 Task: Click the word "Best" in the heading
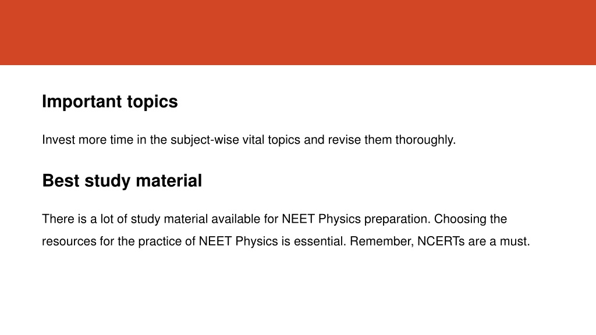pyautogui.click(x=61, y=181)
